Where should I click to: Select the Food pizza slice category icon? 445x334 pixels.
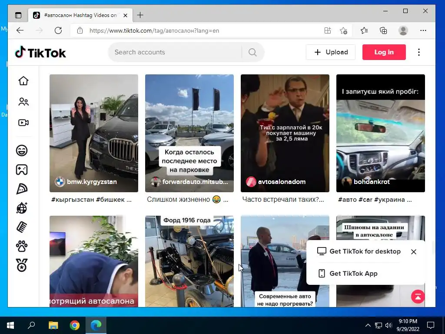pos(22,189)
